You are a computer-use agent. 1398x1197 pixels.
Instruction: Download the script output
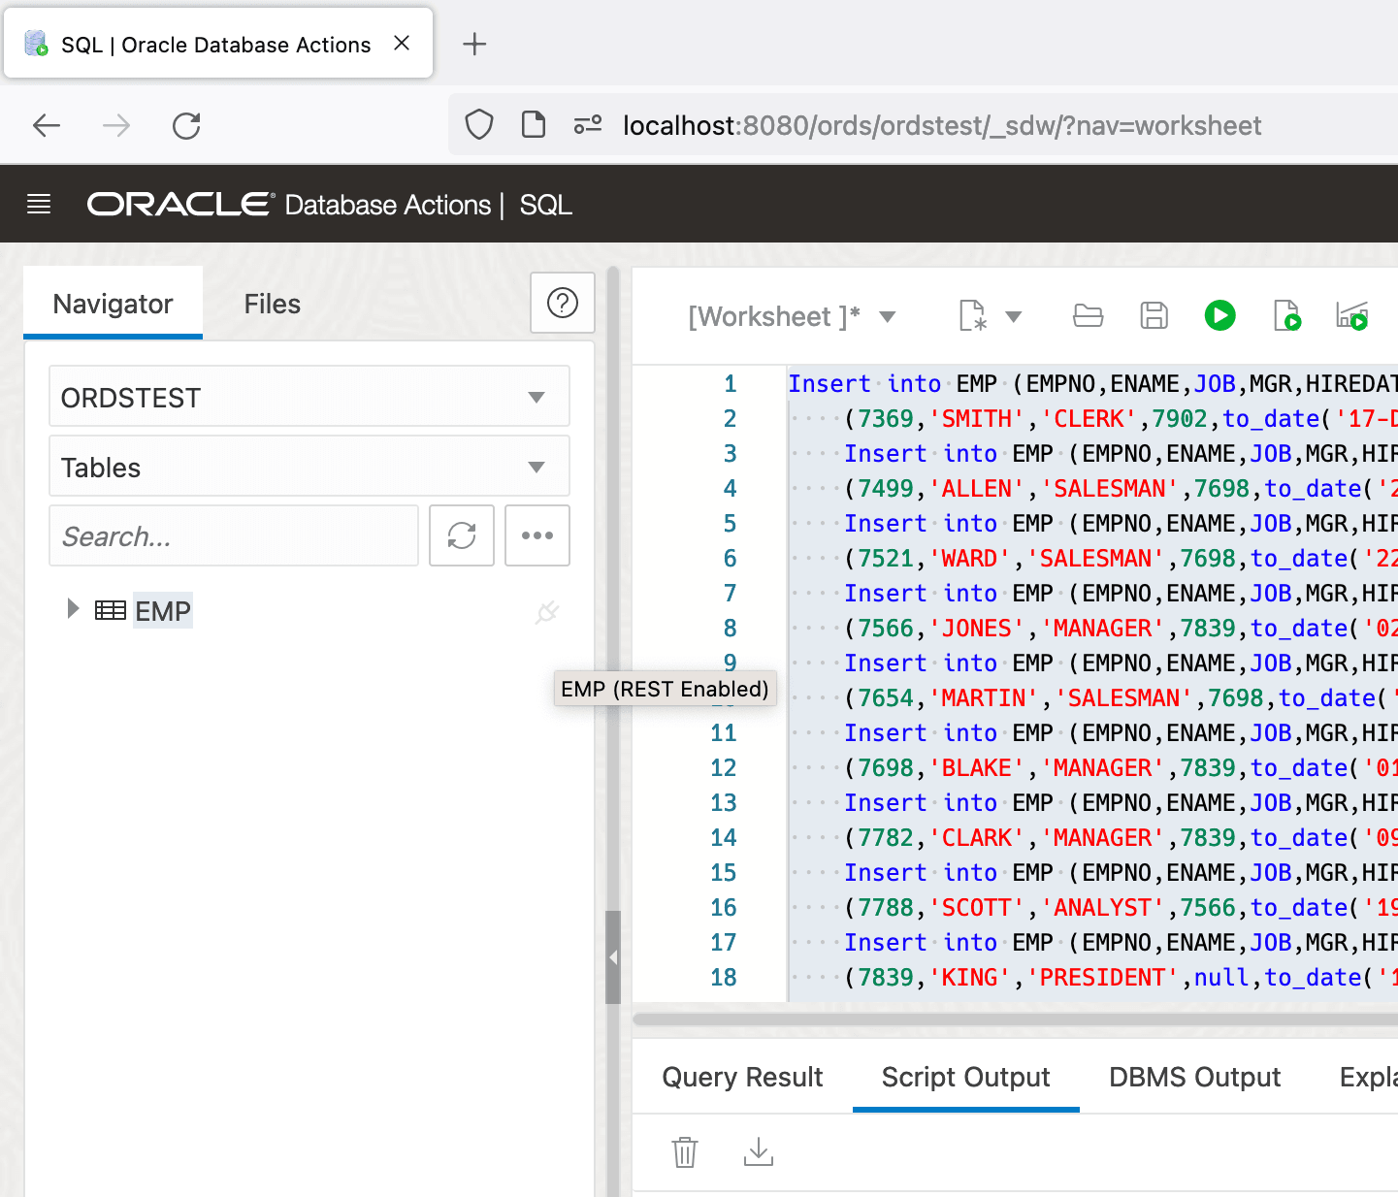click(x=759, y=1151)
